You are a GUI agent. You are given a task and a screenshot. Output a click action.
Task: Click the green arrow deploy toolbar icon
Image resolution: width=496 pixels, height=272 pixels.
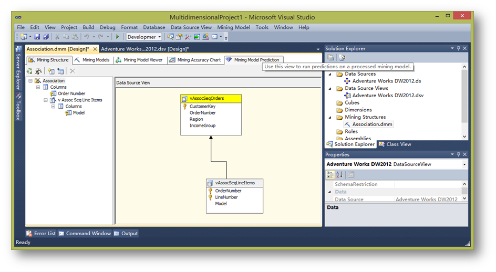[x=197, y=37]
